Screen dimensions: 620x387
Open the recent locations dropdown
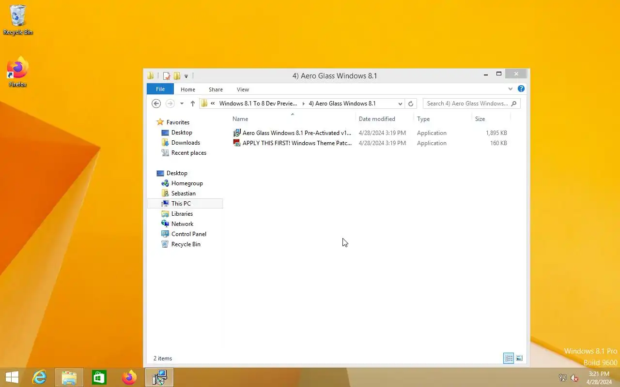pos(182,104)
